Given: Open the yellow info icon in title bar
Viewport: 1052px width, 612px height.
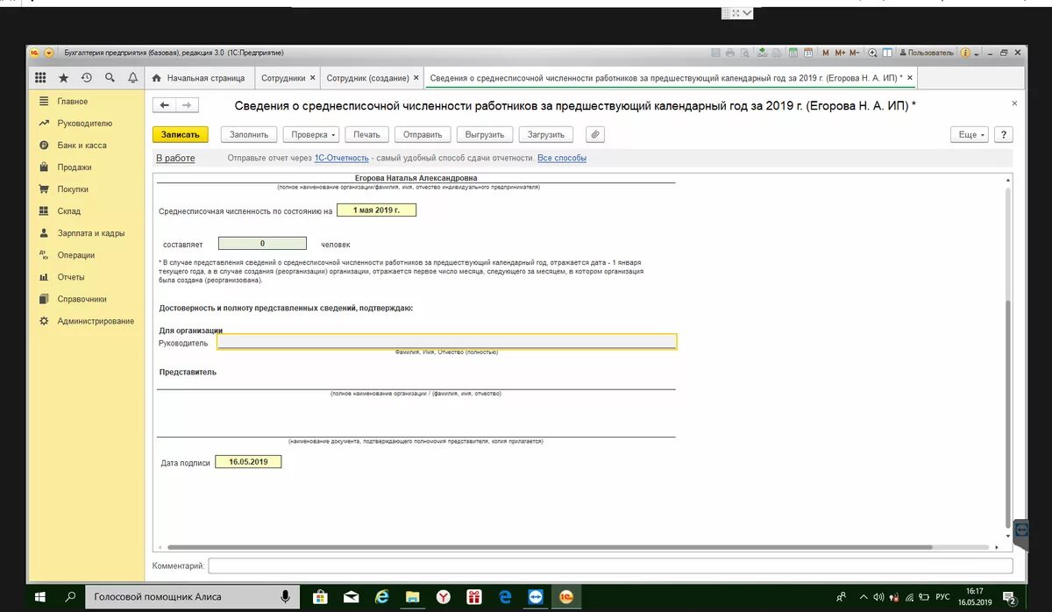Looking at the screenshot, I should (x=965, y=53).
